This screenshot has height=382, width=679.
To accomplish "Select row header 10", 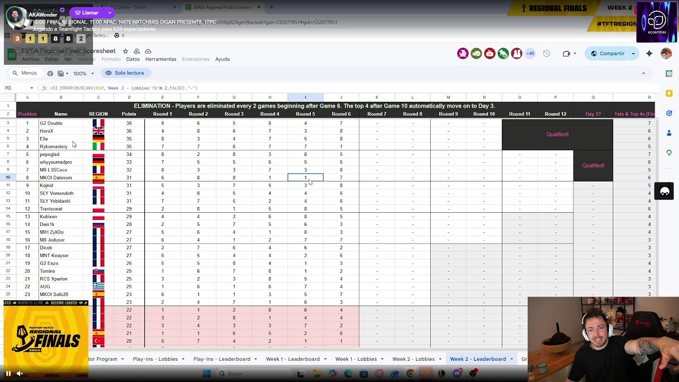I will pyautogui.click(x=8, y=178).
